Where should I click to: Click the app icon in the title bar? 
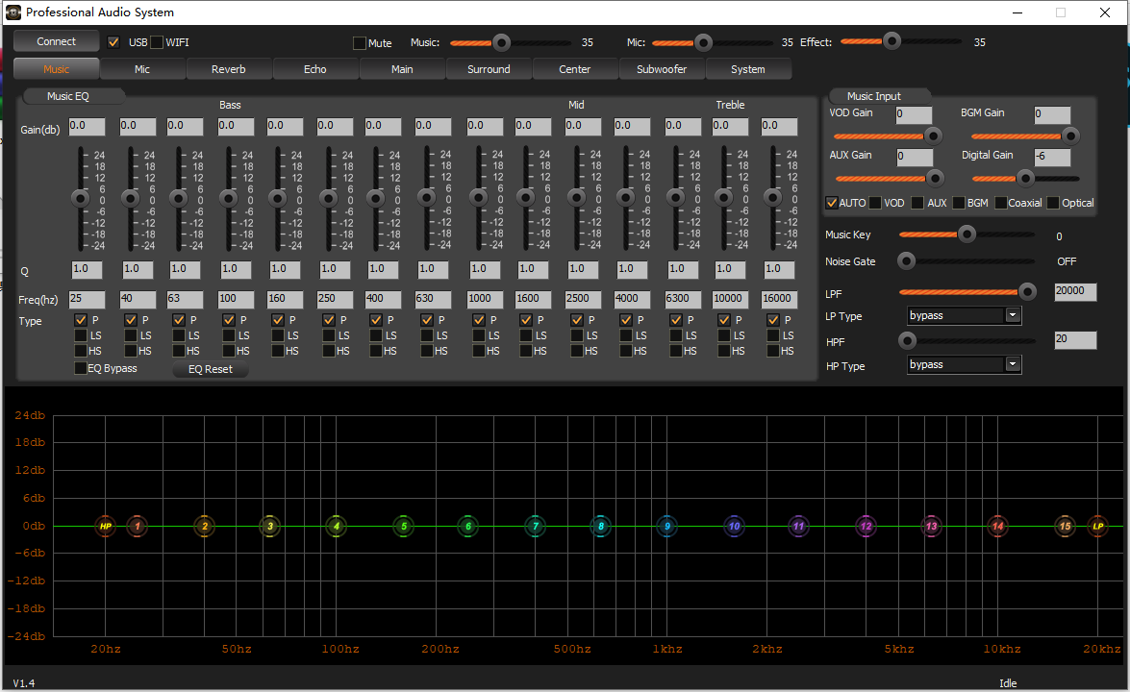[13, 12]
